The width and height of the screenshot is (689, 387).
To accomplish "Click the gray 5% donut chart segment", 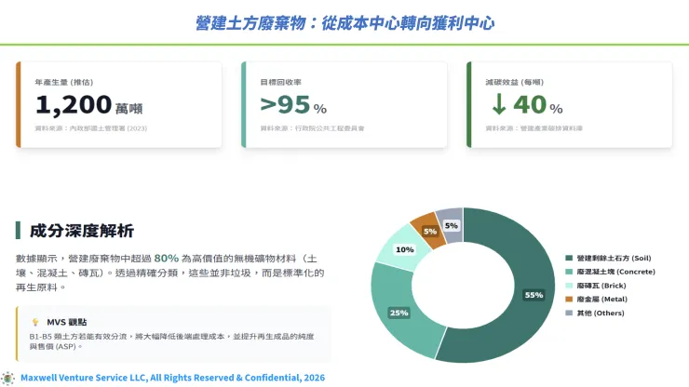I will 451,225.
